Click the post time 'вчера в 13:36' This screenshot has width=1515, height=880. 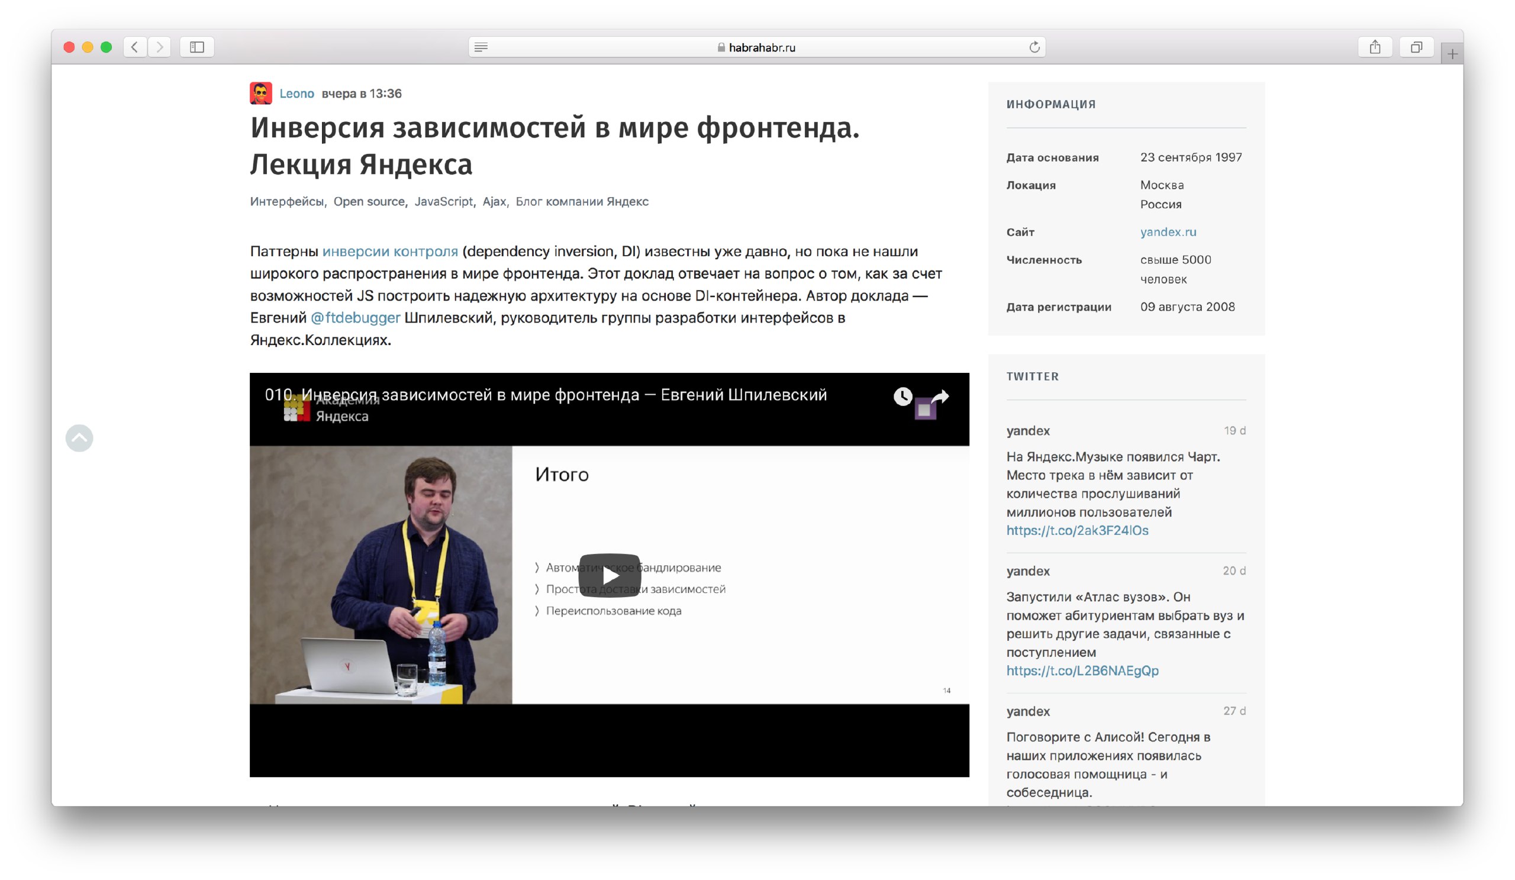362,93
